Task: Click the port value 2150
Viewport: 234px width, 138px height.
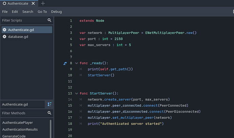Action: point(118,39)
